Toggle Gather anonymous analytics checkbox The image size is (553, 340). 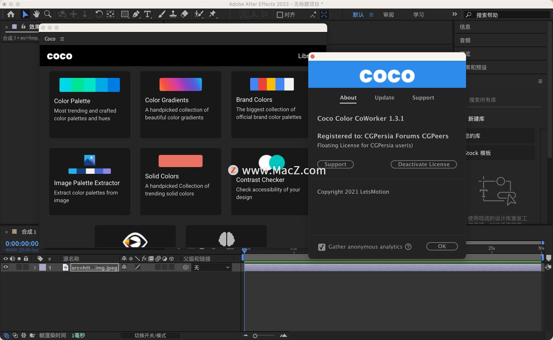[322, 247]
